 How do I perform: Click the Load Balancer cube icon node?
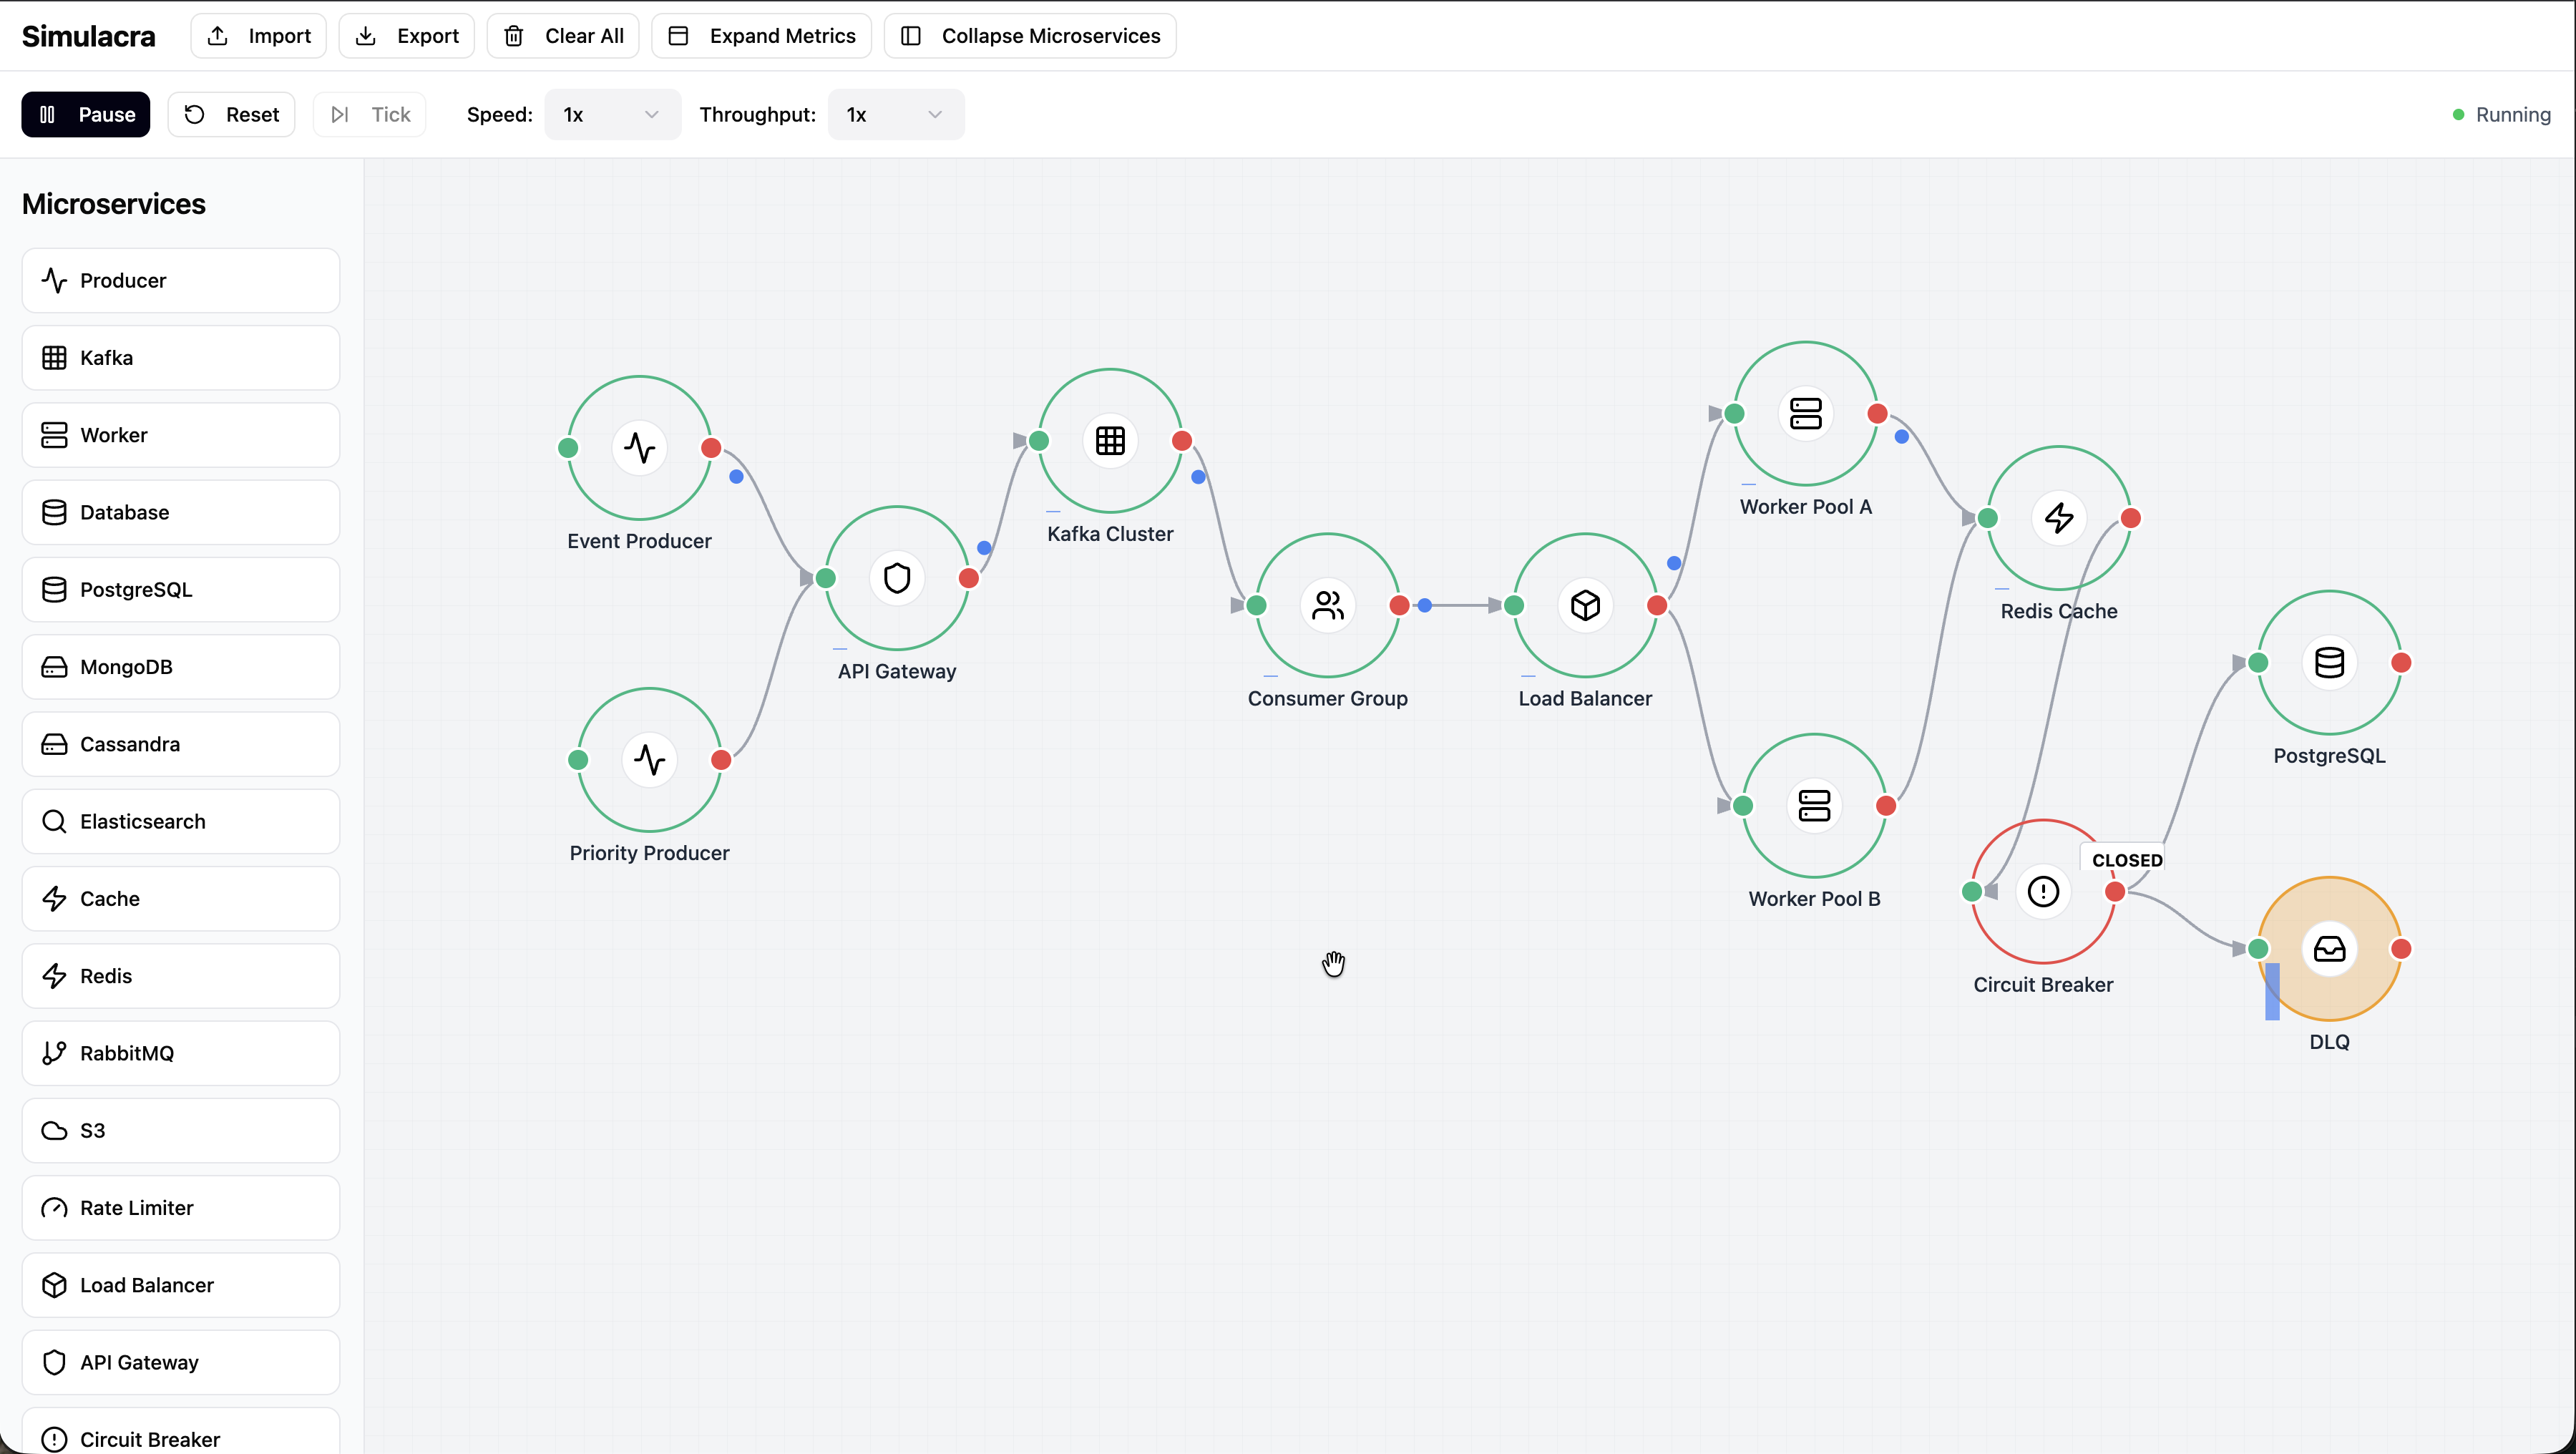coord(1585,605)
